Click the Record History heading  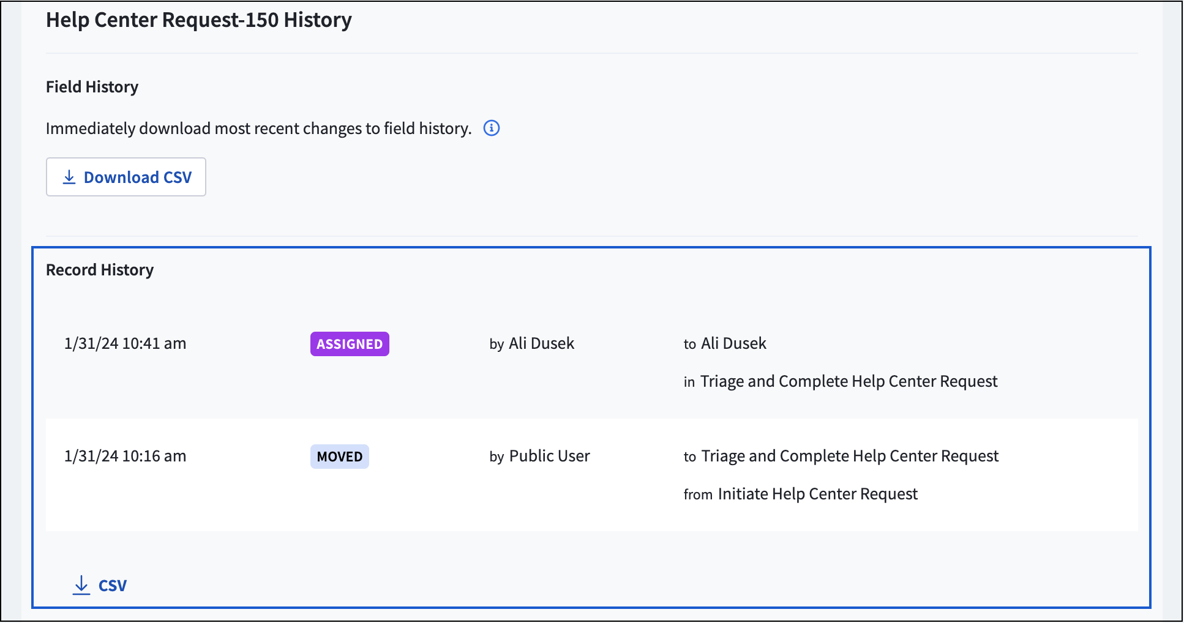[100, 270]
